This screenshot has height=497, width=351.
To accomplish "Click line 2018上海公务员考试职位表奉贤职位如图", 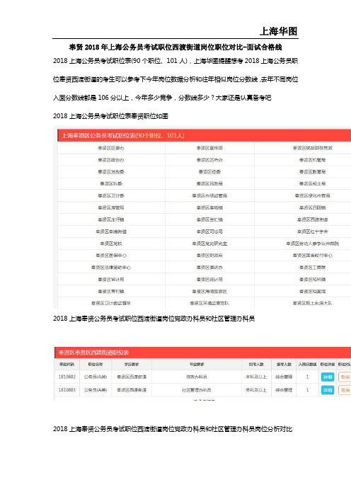I will [110, 116].
